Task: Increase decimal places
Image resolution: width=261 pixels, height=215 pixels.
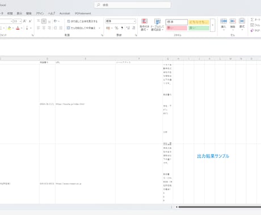Action: click(128, 28)
